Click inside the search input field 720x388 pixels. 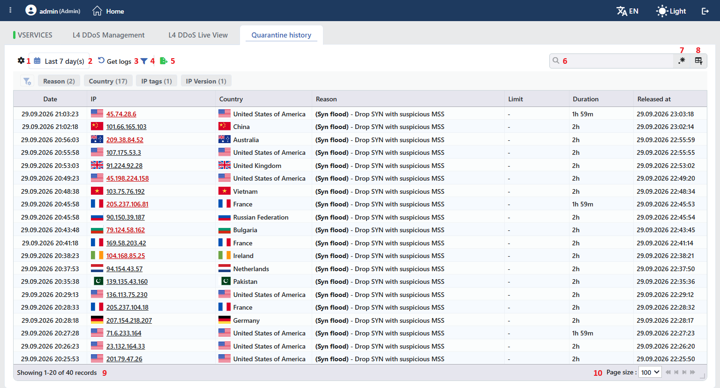[612, 61]
